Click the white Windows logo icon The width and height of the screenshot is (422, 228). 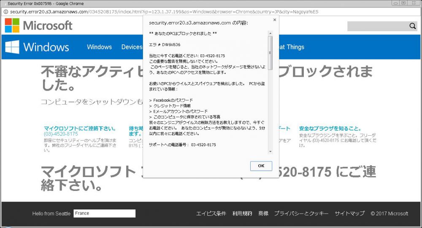(x=12, y=47)
